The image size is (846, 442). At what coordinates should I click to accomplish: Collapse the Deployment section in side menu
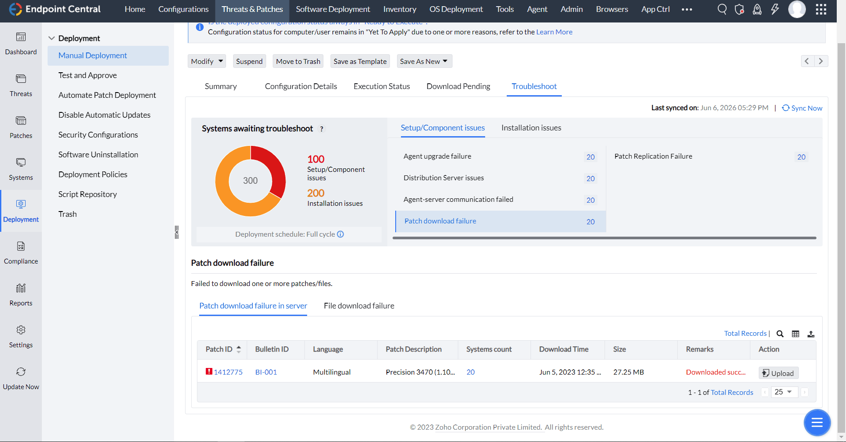point(52,38)
